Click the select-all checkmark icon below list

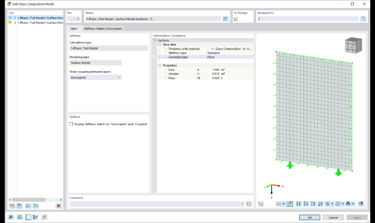click(28, 206)
